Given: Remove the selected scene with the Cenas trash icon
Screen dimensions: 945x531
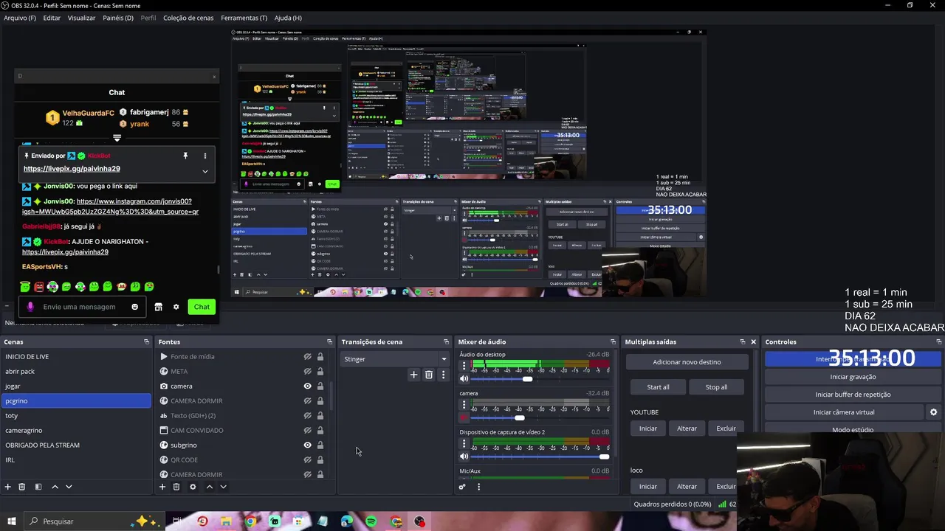Looking at the screenshot, I should tap(22, 487).
